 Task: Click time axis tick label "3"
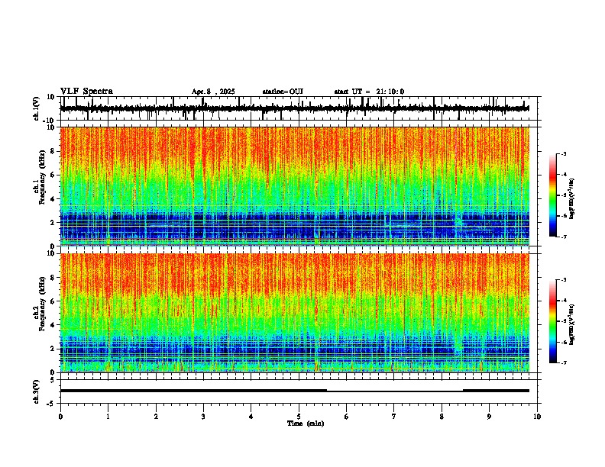pyautogui.click(x=203, y=417)
